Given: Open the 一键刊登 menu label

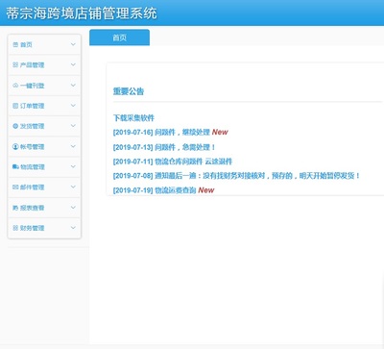Looking at the screenshot, I should click(32, 86).
